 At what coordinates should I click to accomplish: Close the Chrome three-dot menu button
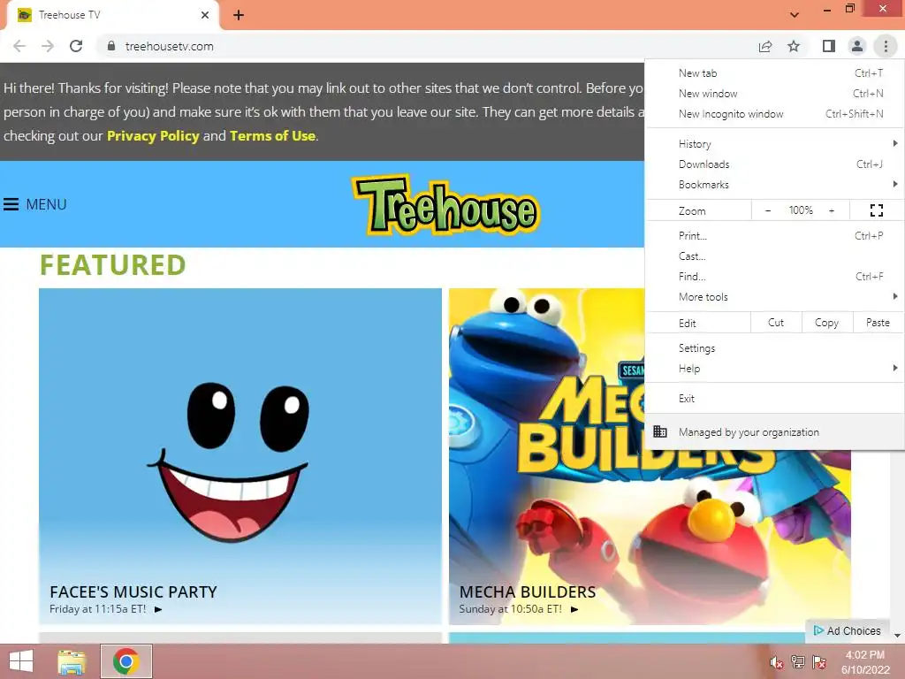(886, 46)
